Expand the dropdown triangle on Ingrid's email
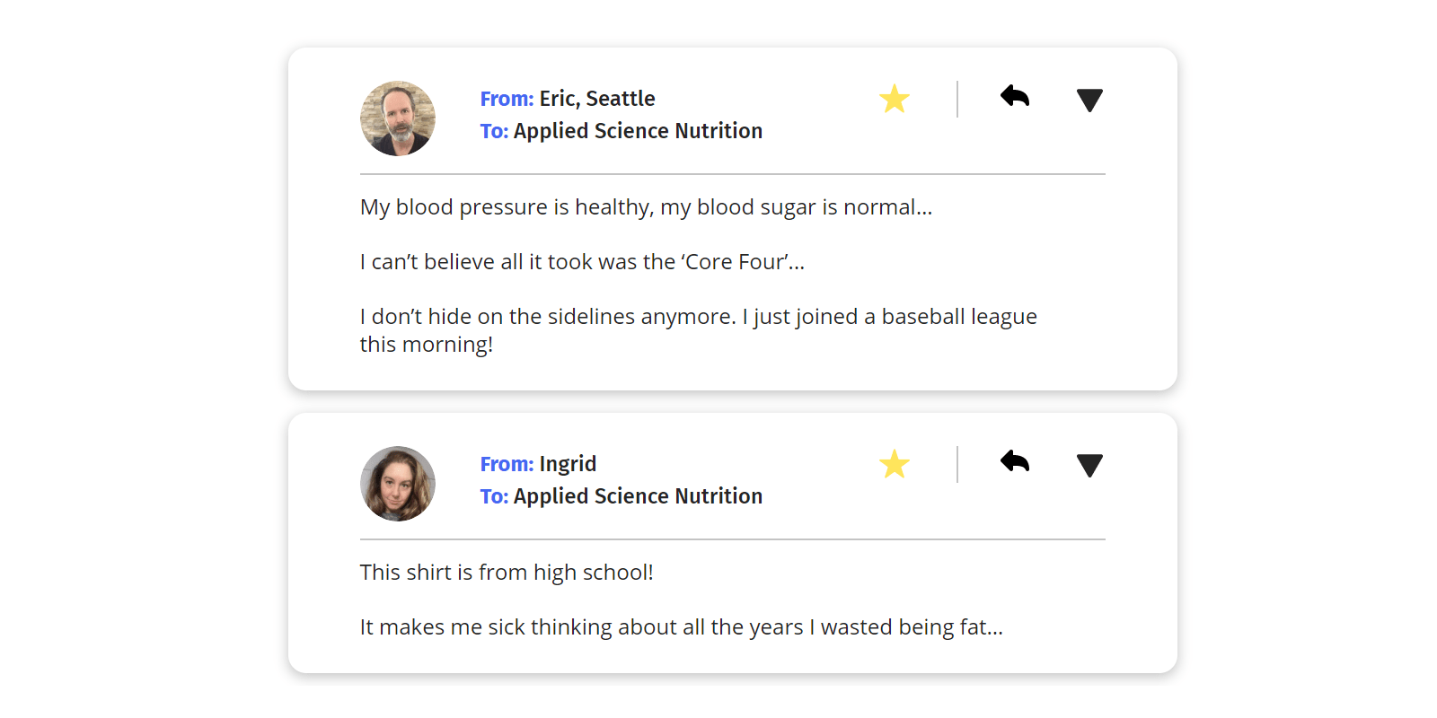This screenshot has height=718, width=1437. click(1089, 466)
